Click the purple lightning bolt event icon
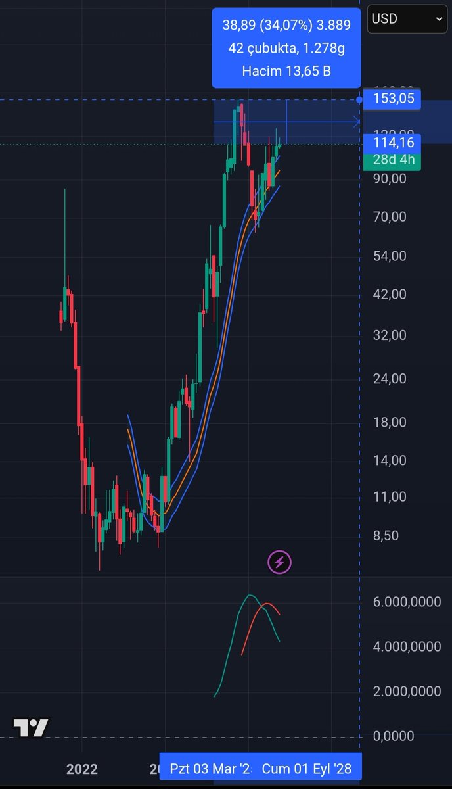Image resolution: width=452 pixels, height=789 pixels. click(279, 562)
